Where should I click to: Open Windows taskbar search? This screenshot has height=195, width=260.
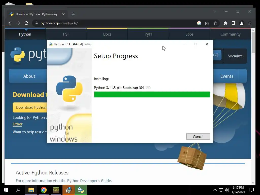(x=18, y=190)
